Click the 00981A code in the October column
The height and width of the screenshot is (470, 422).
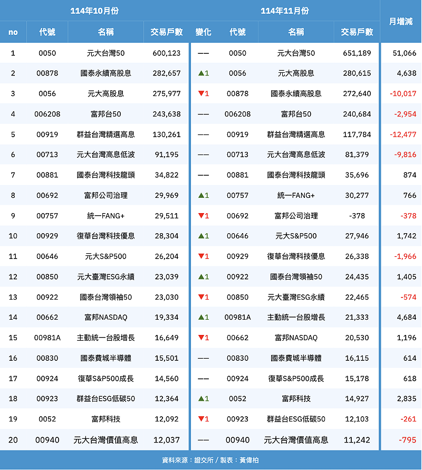pyautogui.click(x=47, y=338)
